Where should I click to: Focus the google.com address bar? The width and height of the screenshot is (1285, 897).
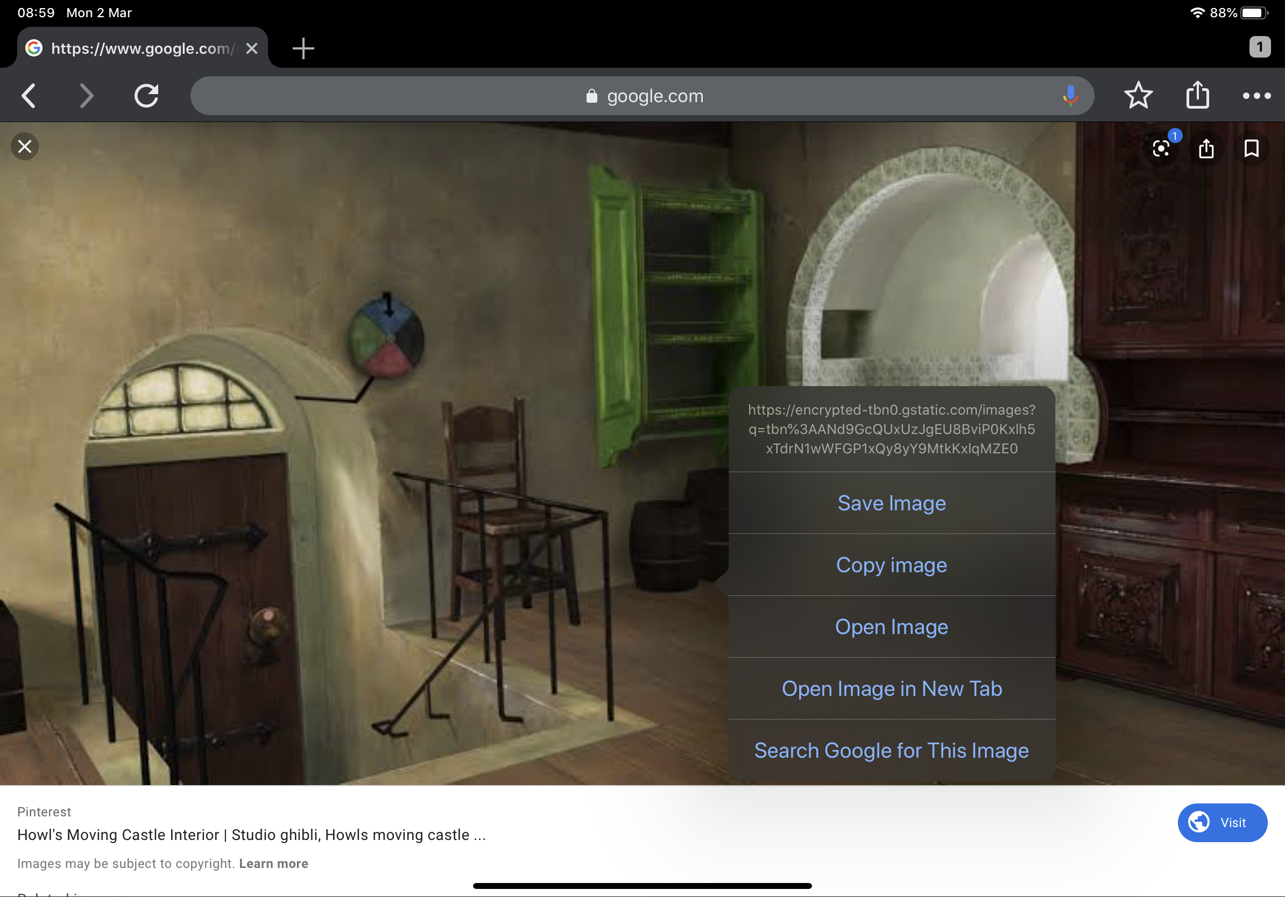tap(642, 96)
